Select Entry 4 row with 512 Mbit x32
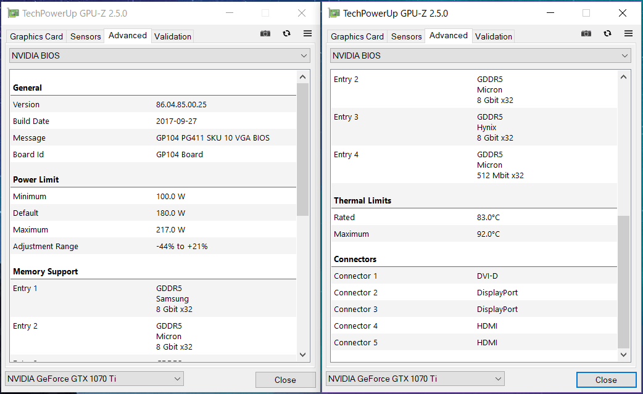This screenshot has height=394, width=643. 474,165
